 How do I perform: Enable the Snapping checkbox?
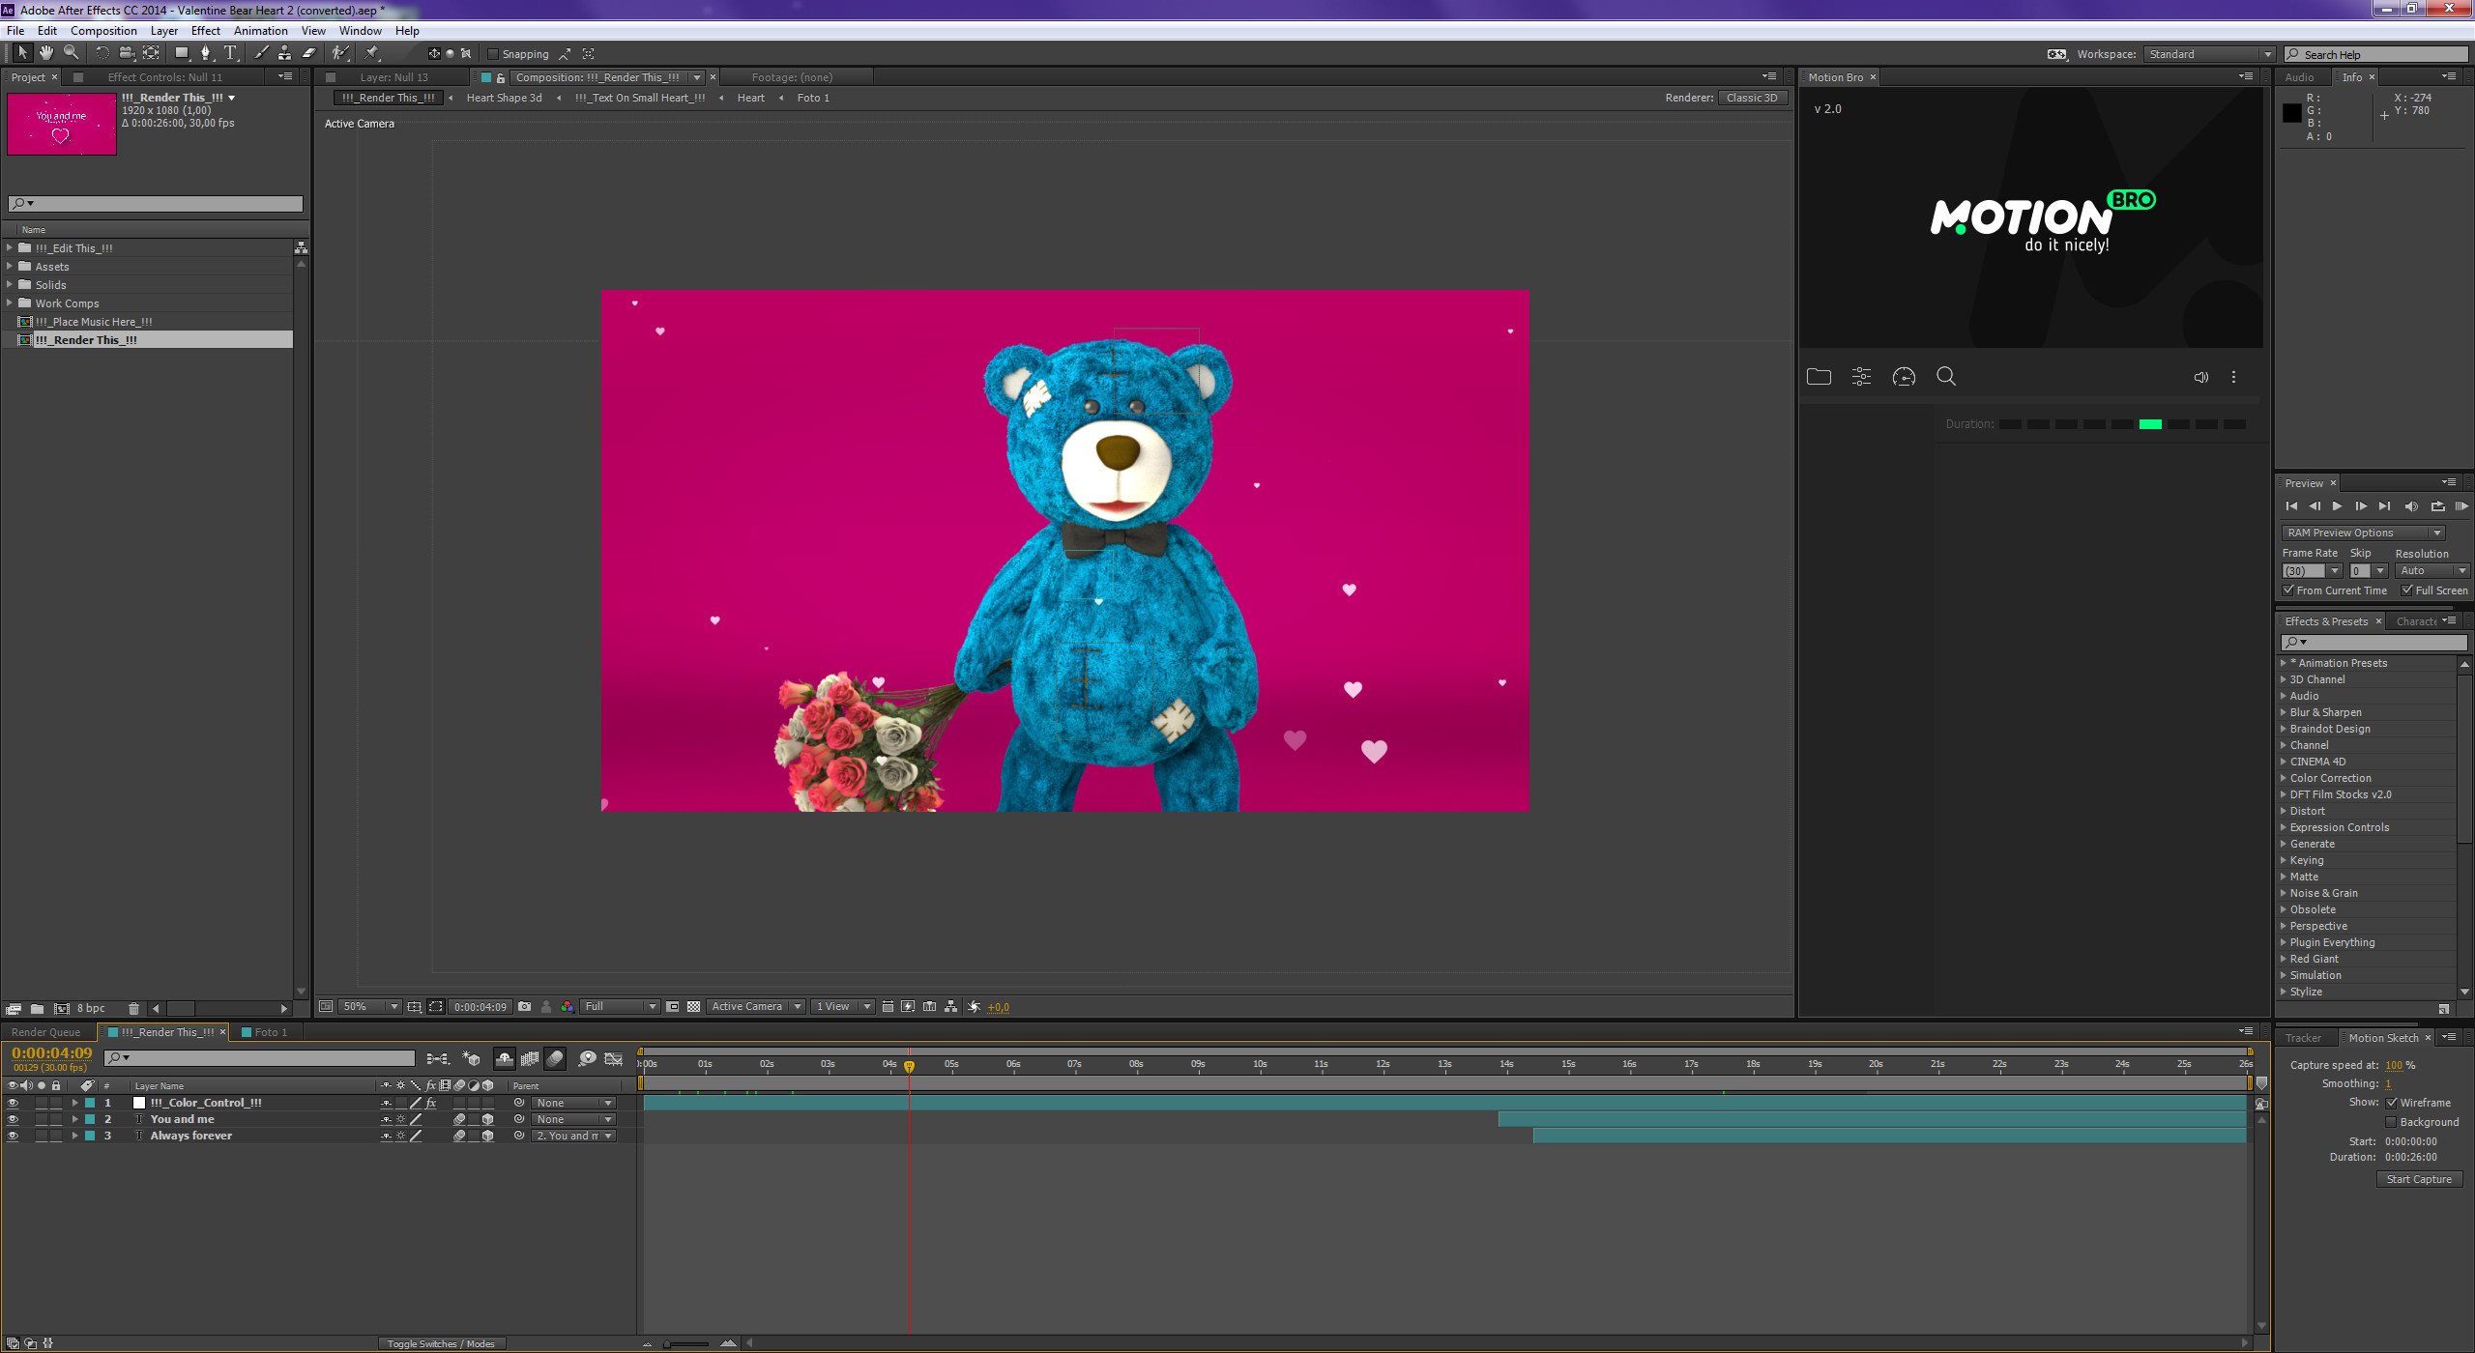493,54
